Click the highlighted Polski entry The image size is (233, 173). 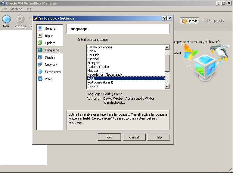point(126,78)
